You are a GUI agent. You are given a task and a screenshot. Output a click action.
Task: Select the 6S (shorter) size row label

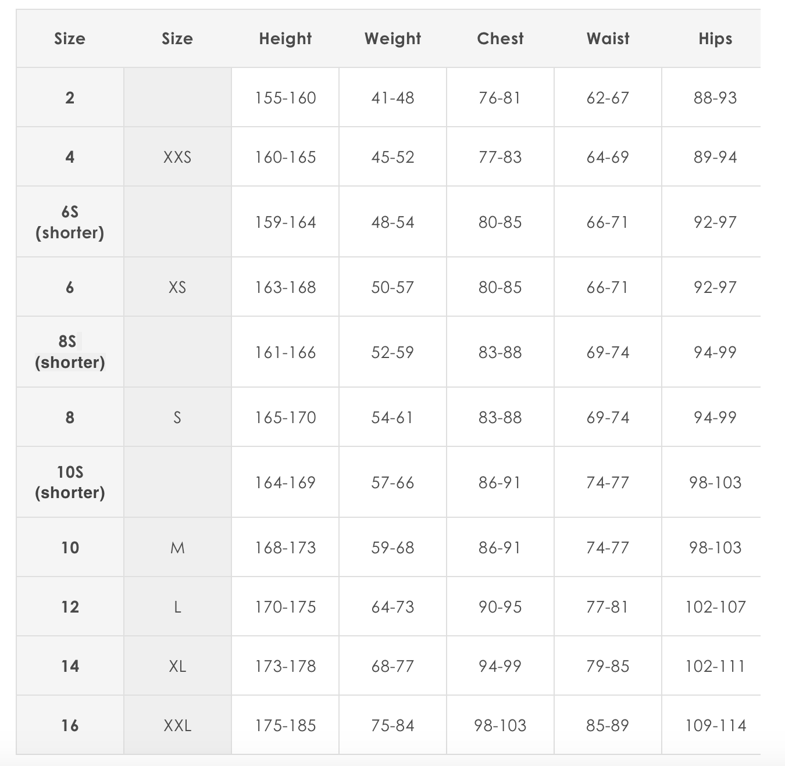[70, 222]
